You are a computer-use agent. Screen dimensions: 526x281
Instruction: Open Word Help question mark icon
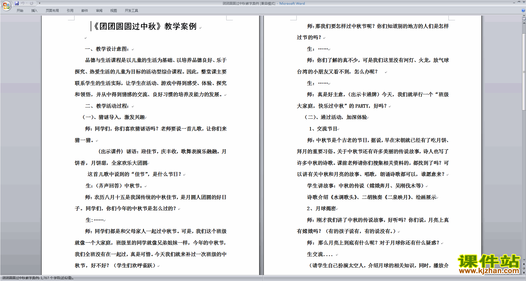(523, 10)
